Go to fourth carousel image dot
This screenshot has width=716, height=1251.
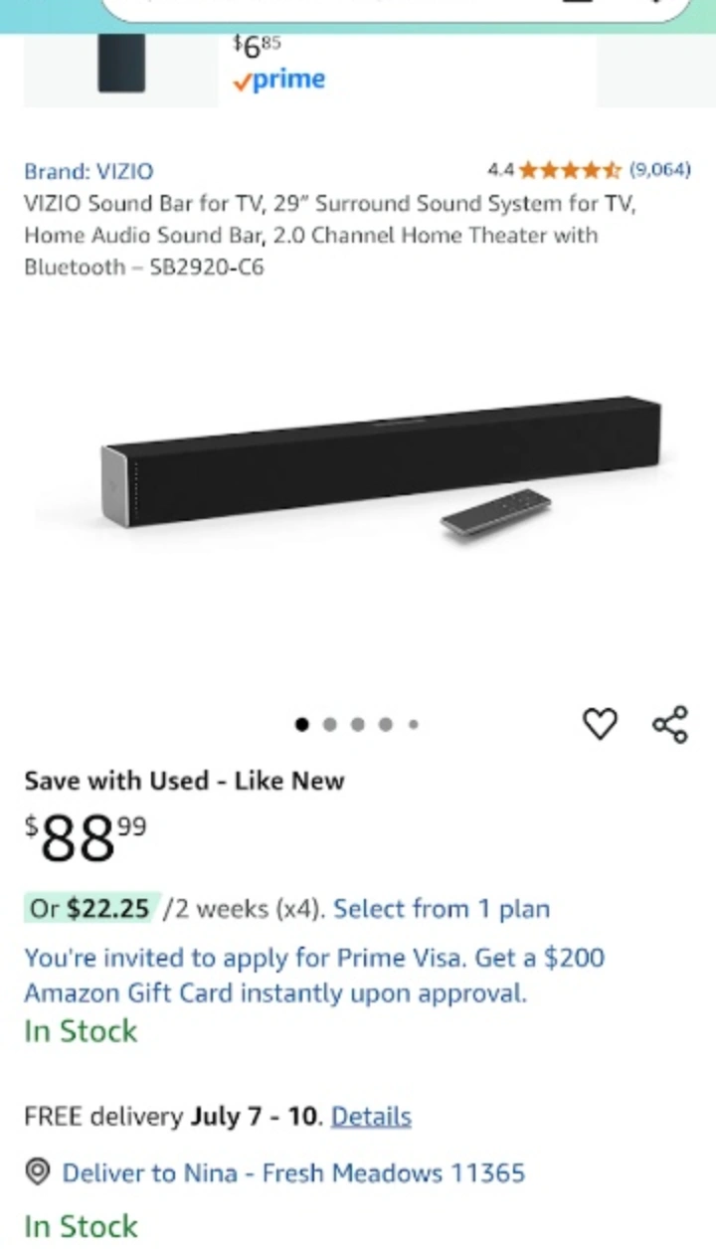(x=386, y=724)
